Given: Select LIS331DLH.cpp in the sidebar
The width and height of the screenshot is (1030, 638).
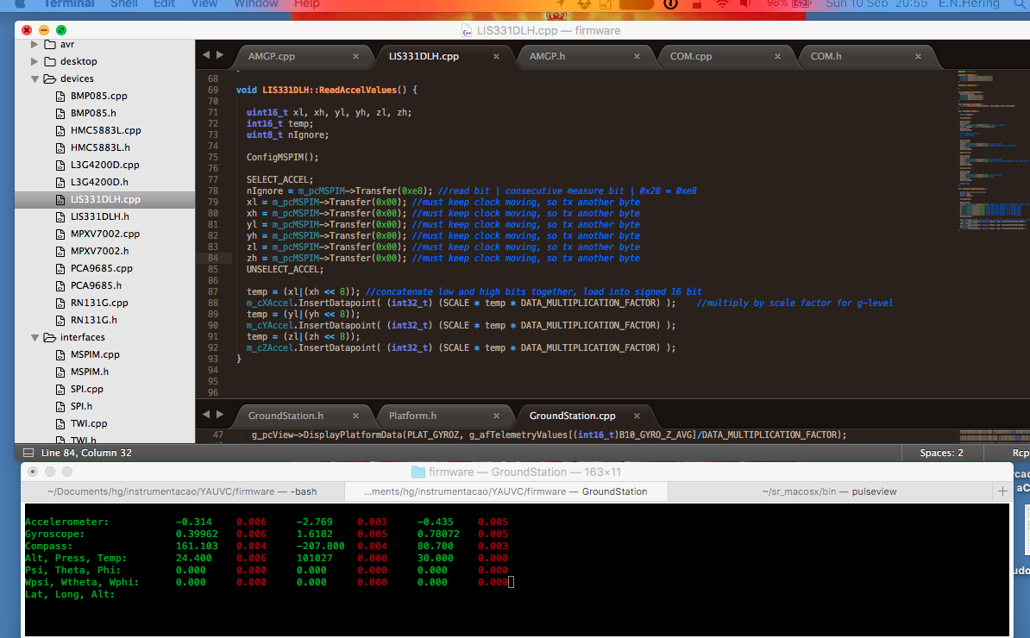Looking at the screenshot, I should point(105,199).
